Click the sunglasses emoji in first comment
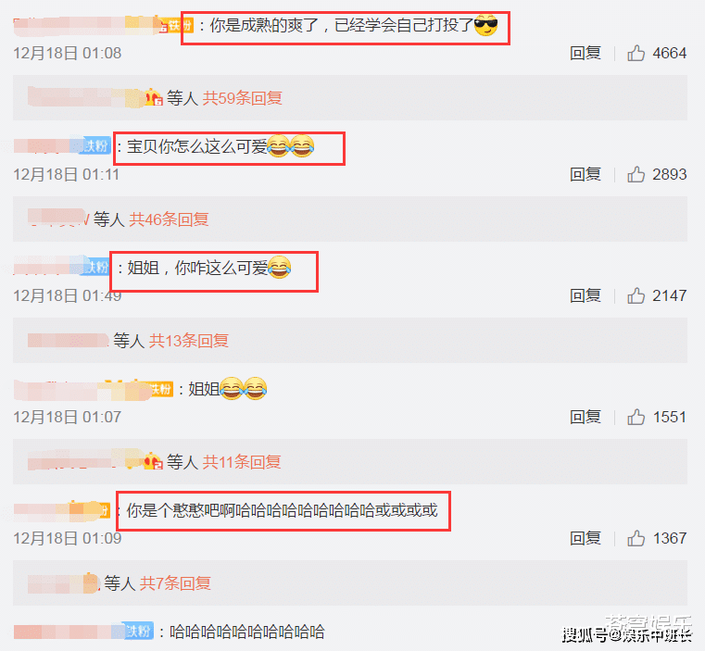Image resolution: width=705 pixels, height=651 pixels. [486, 25]
